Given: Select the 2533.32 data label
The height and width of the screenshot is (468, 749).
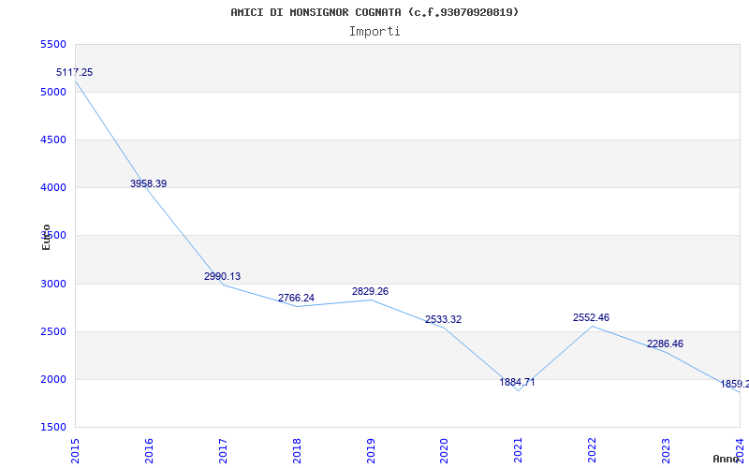Looking at the screenshot, I should [443, 319].
